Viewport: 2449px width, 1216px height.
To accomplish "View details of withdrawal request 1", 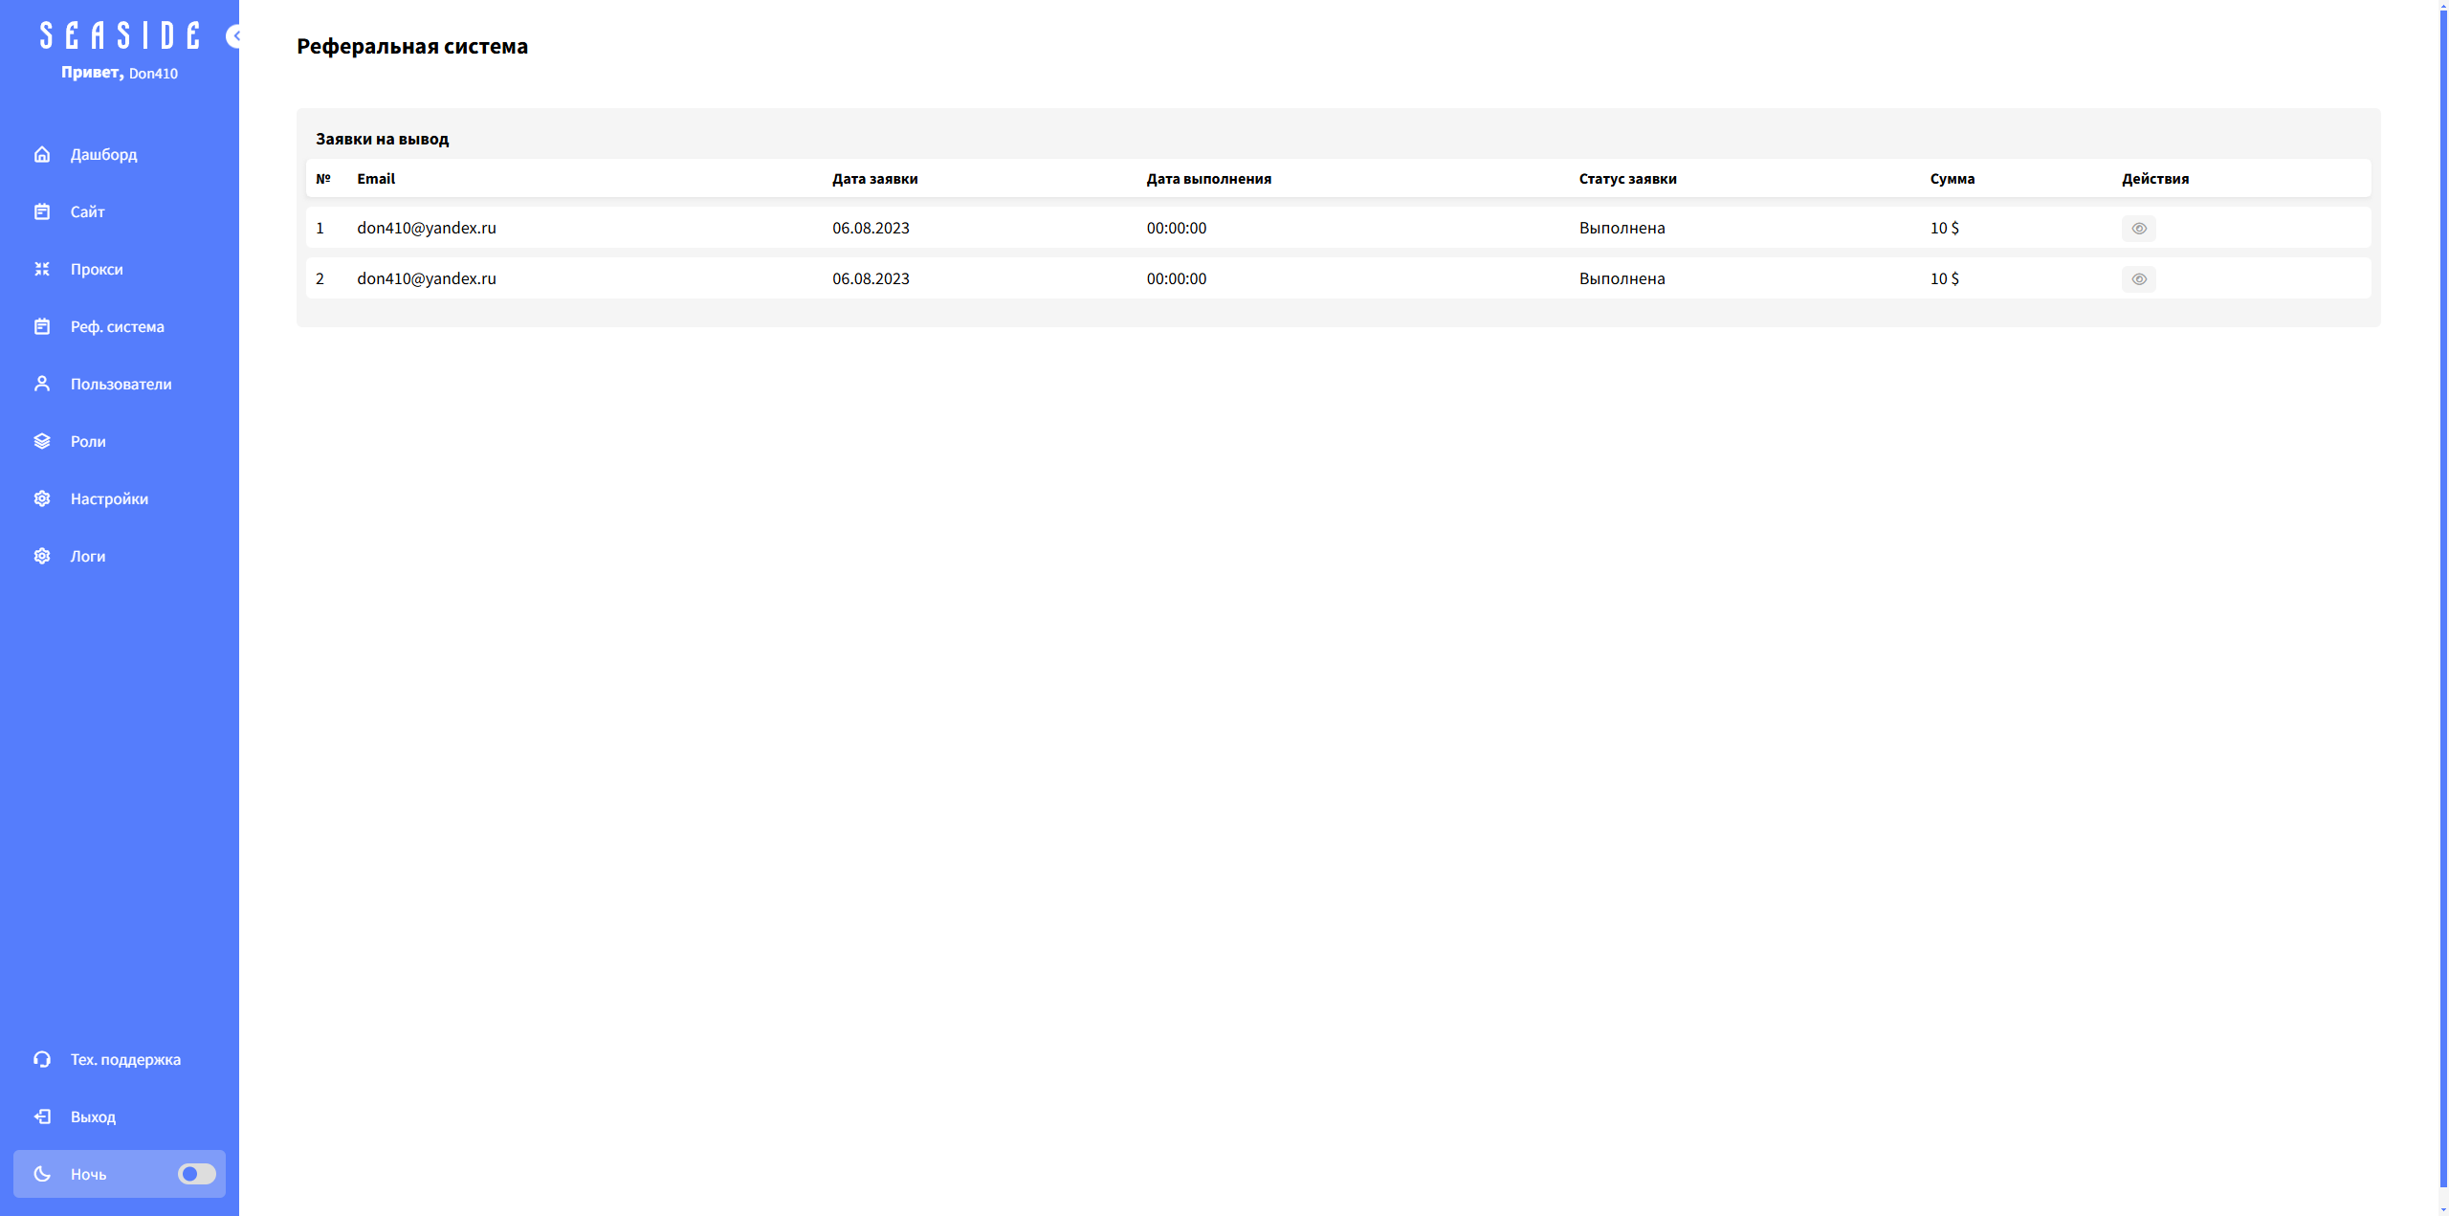I will pos(2138,229).
